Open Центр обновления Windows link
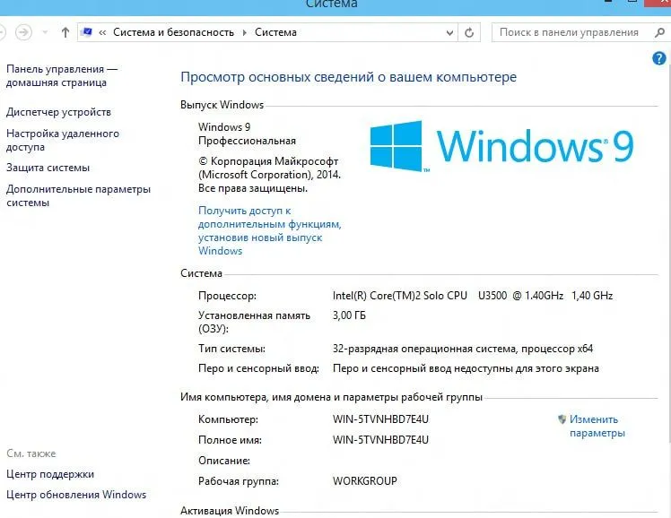The width and height of the screenshot is (671, 518). pos(76,495)
